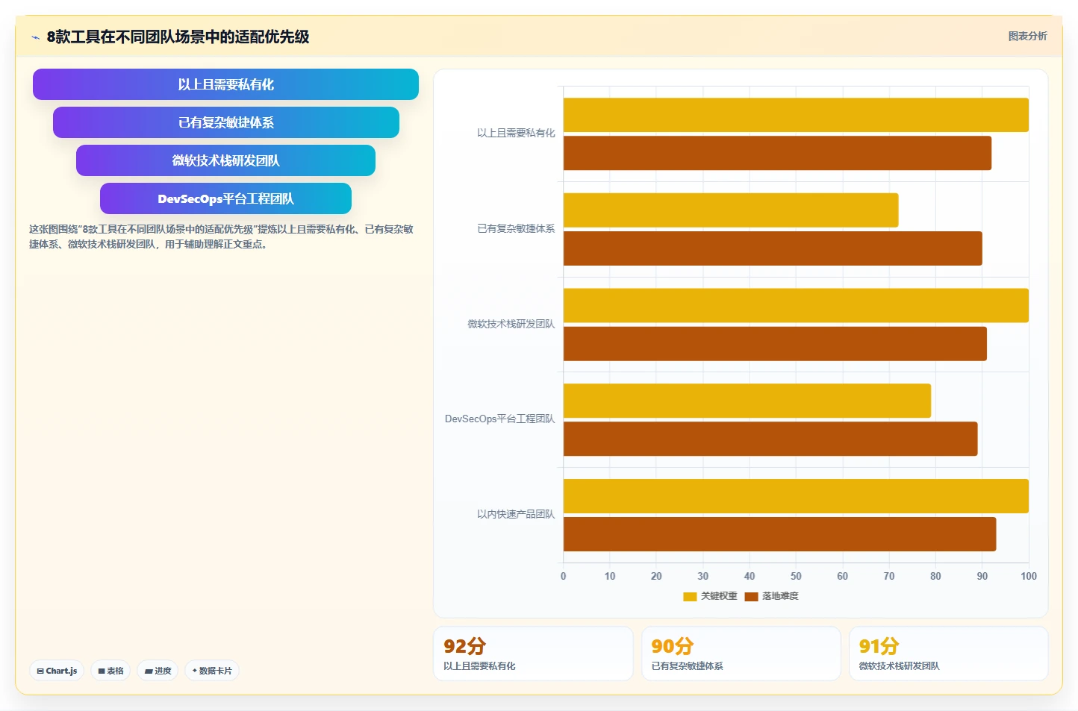
Task: Select the 已有复杂敏捷体系 funnel bar
Action: tap(226, 122)
